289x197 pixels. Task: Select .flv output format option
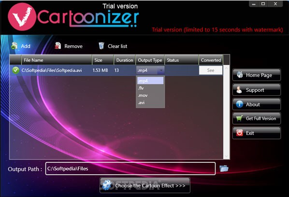point(150,88)
